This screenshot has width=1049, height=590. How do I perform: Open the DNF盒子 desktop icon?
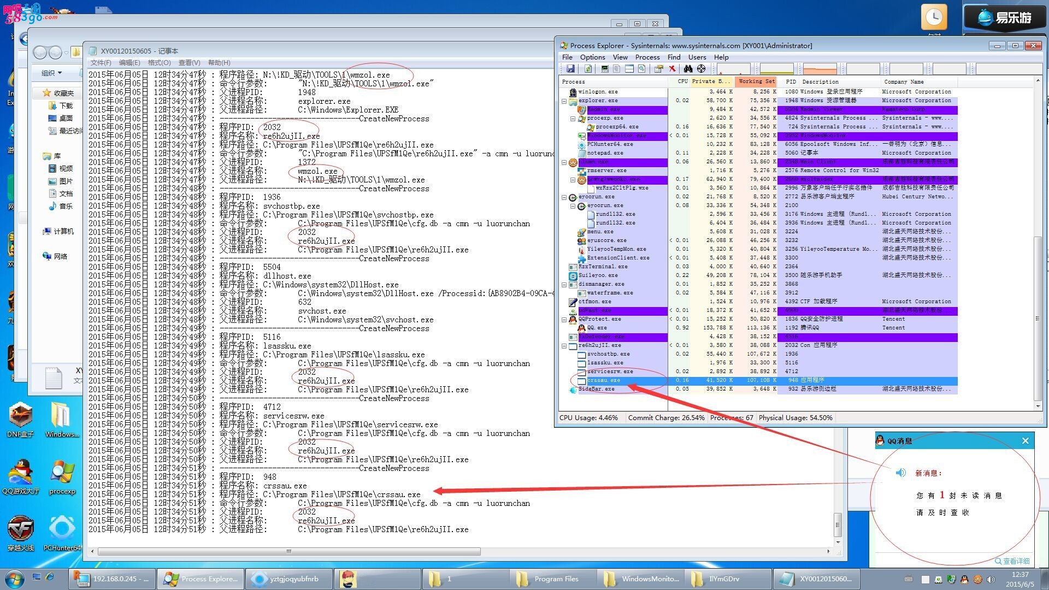click(21, 420)
